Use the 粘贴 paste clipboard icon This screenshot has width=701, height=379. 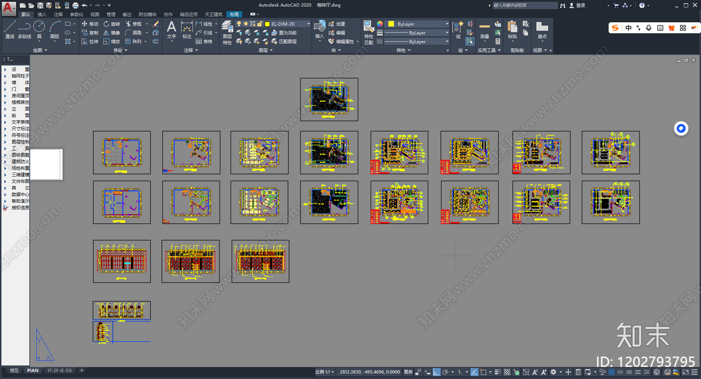tap(512, 30)
